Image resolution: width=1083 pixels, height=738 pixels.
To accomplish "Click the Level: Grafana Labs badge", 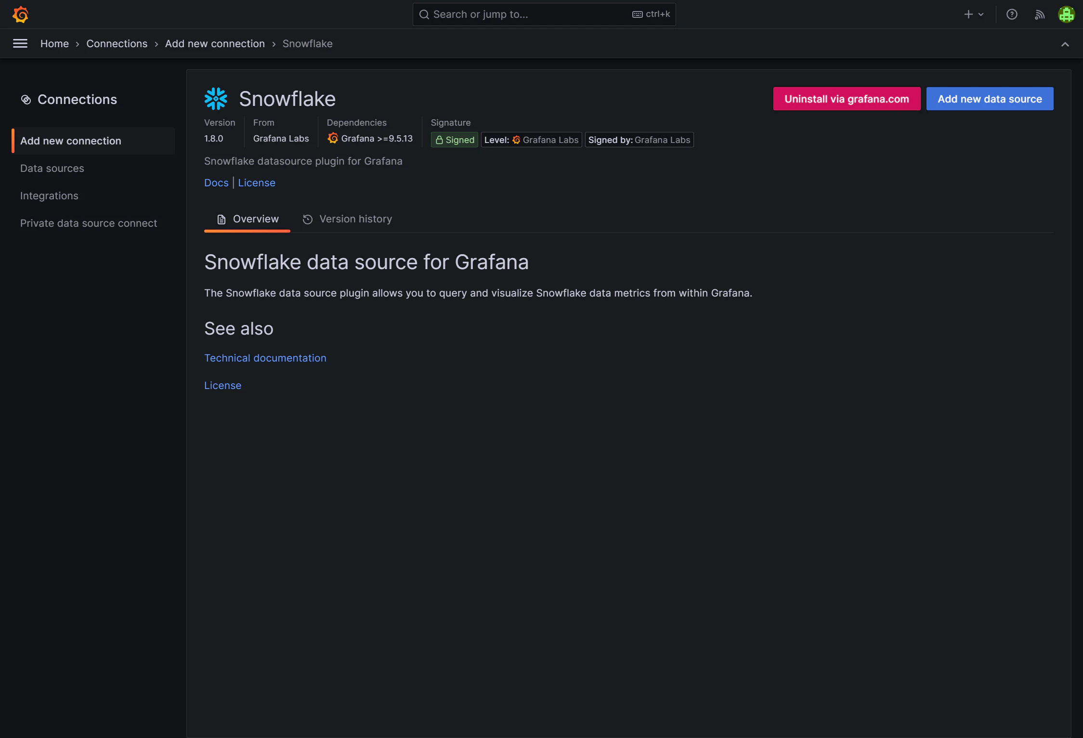I will (531, 140).
